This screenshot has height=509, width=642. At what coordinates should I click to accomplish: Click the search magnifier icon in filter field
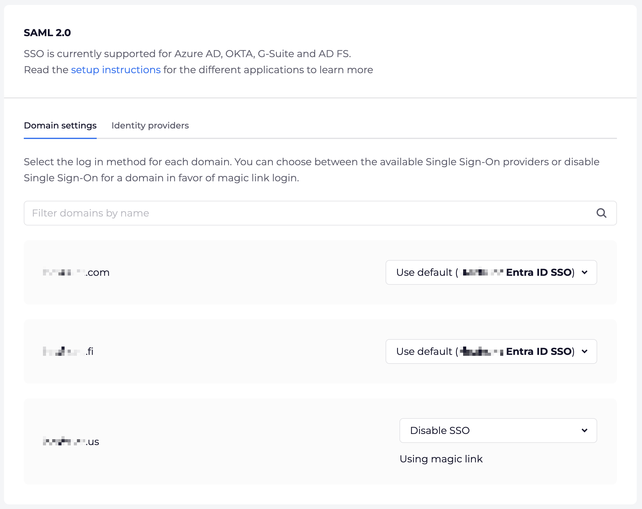601,213
